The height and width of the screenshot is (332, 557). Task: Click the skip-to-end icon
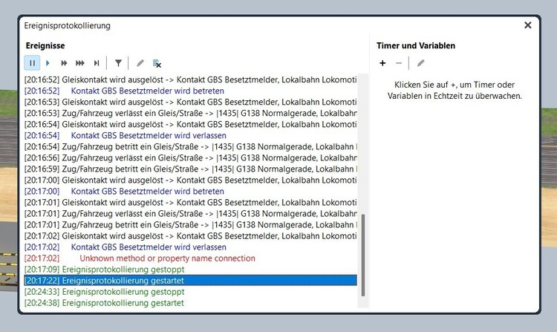pos(97,63)
